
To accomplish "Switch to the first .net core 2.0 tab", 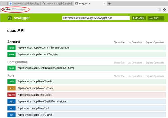I will (x=24, y=3).
